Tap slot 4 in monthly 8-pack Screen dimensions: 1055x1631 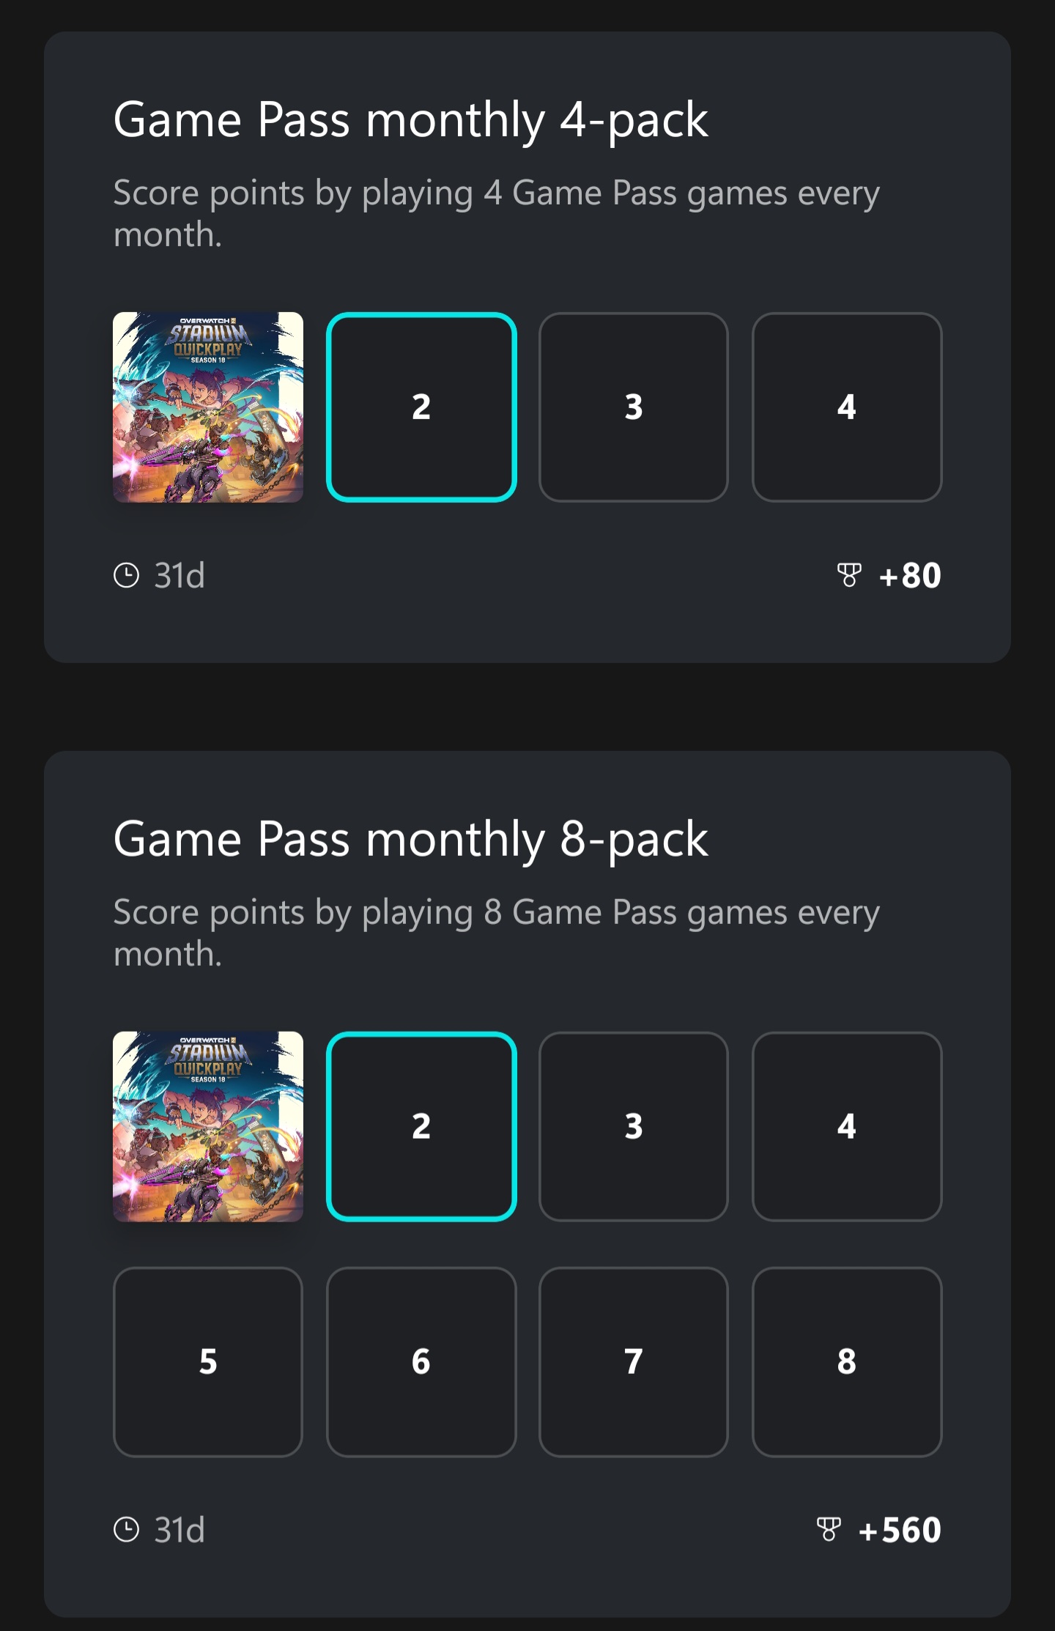point(847,1127)
